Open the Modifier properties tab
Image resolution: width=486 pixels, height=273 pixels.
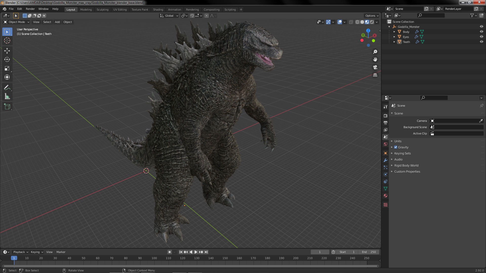(x=386, y=160)
